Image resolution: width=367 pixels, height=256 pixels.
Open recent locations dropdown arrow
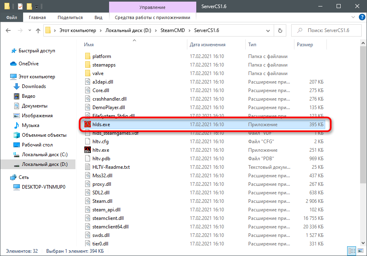[30, 30]
